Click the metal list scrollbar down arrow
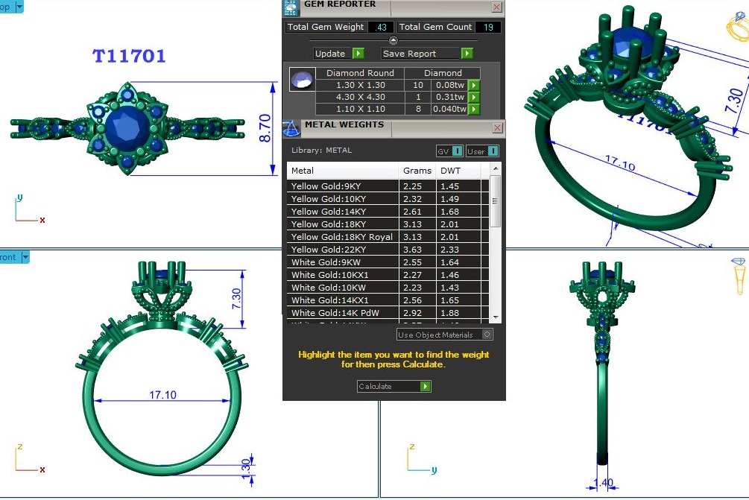The width and height of the screenshot is (749, 500). point(496,317)
